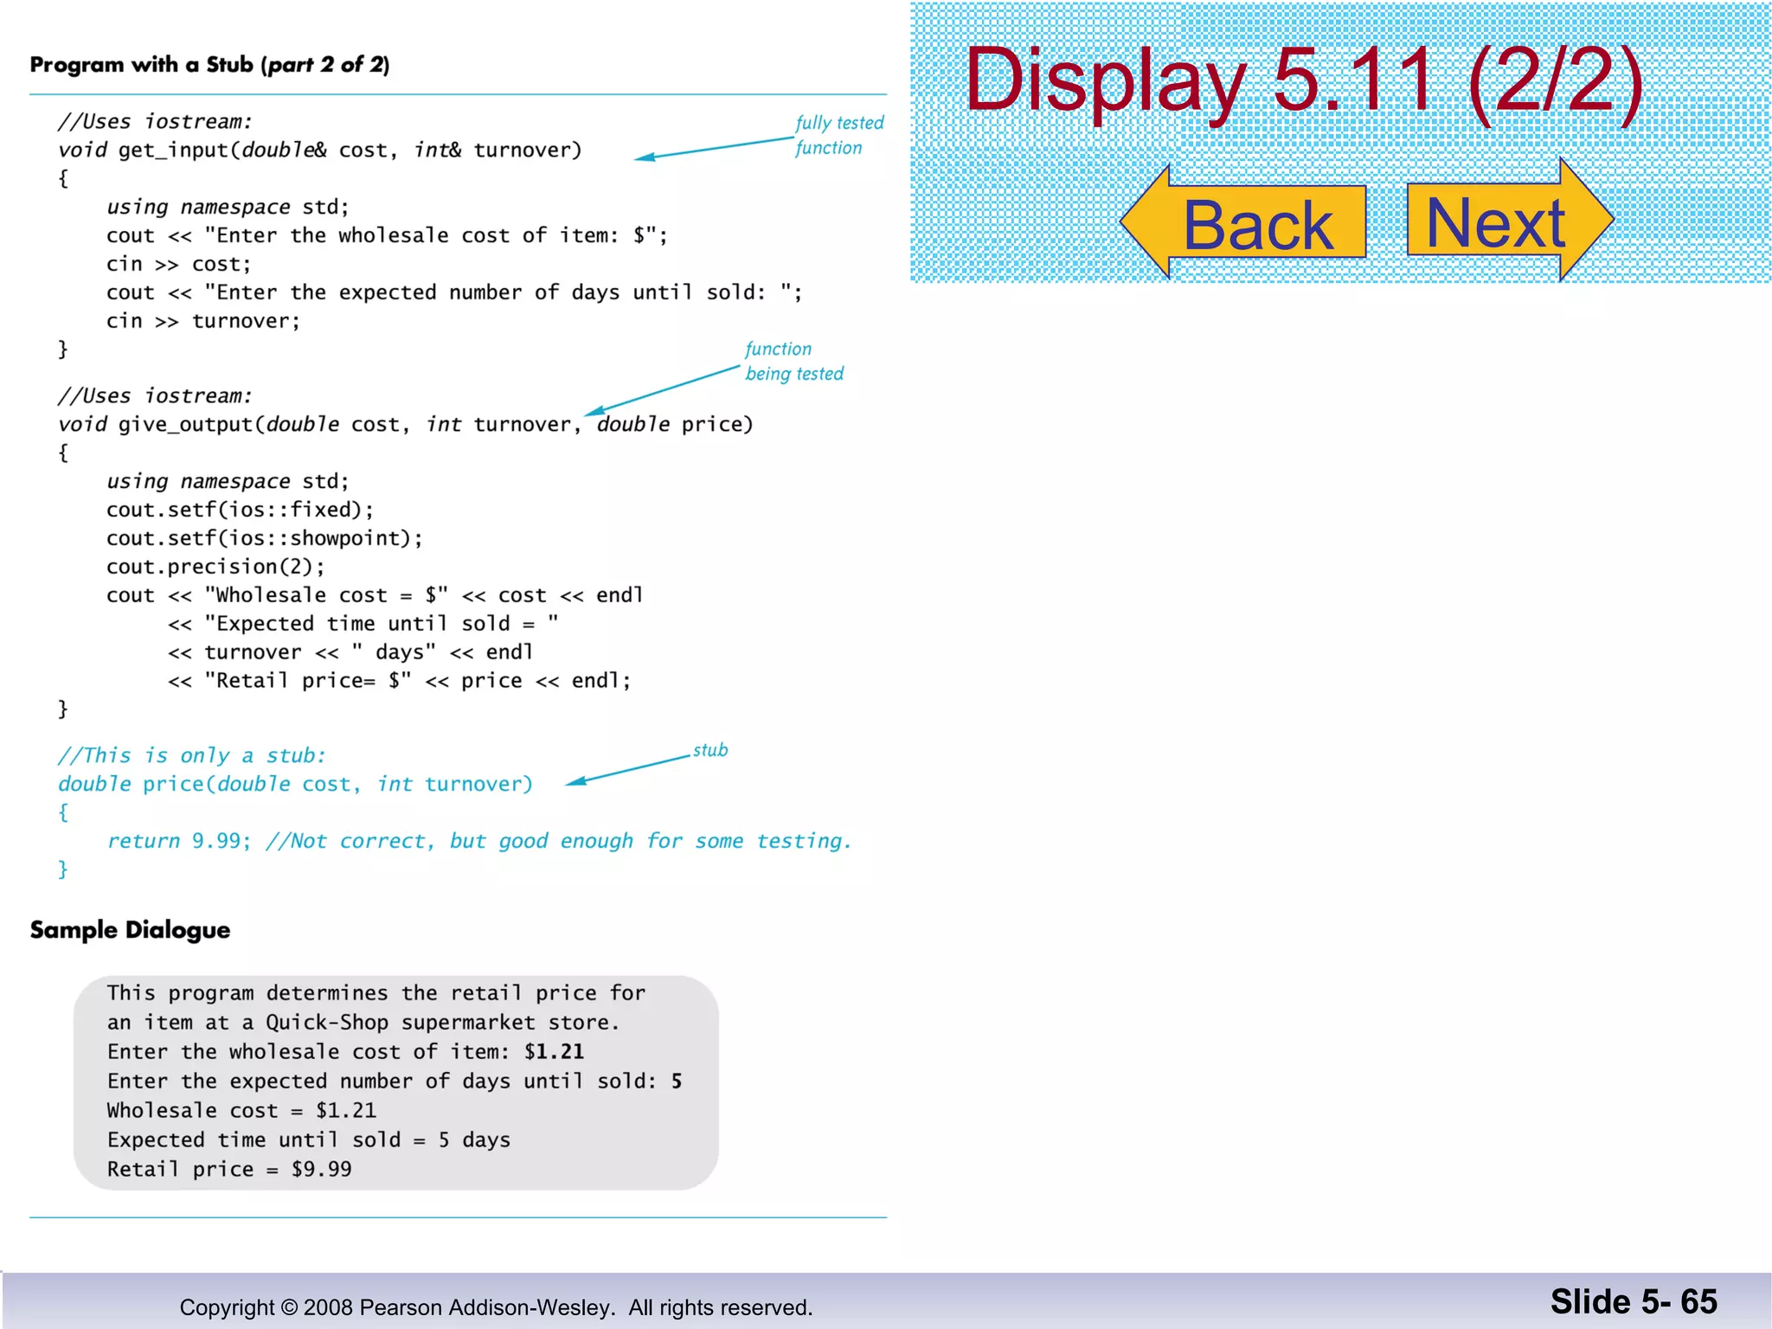The width and height of the screenshot is (1772, 1329).
Task: Click the Next arrow button
Action: (x=1510, y=220)
